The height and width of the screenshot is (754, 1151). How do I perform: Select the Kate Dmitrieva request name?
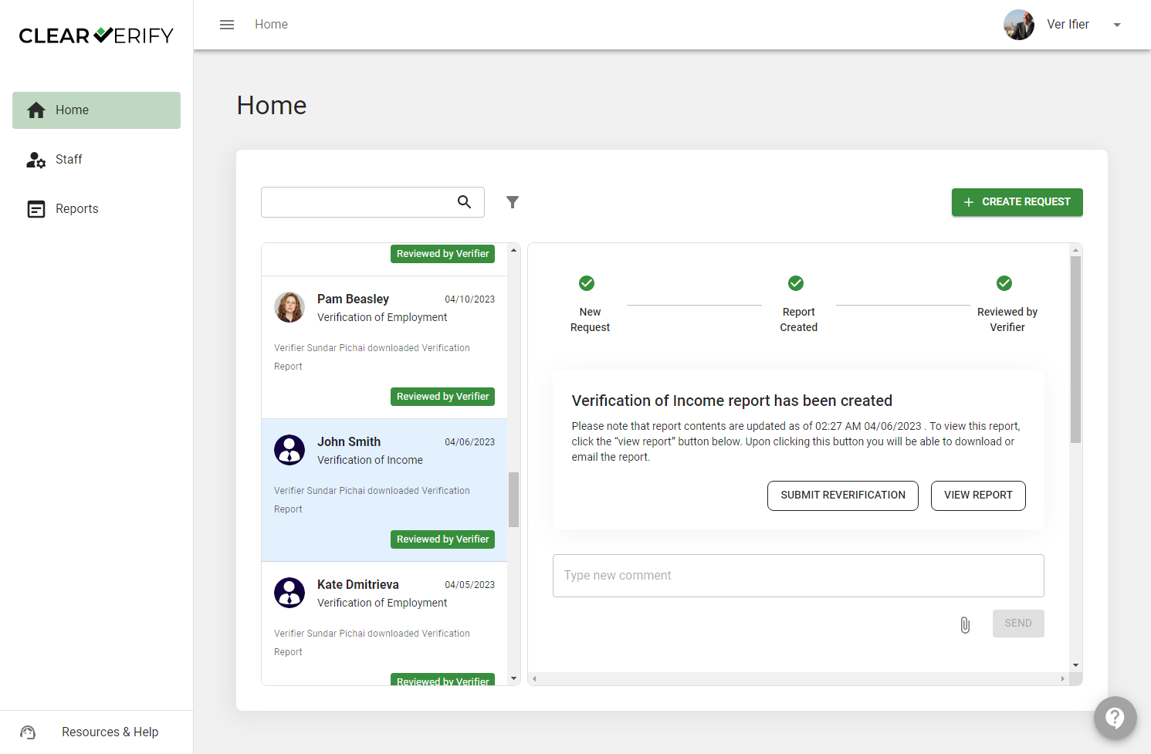coord(358,585)
